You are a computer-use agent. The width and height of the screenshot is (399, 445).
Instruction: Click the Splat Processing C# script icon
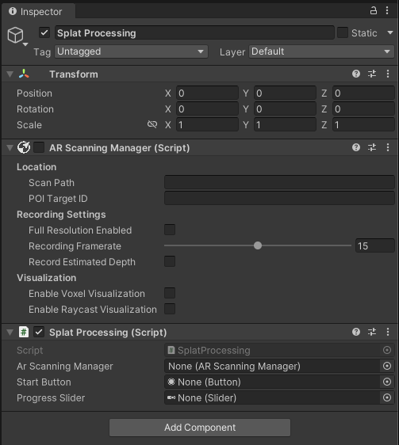click(24, 332)
